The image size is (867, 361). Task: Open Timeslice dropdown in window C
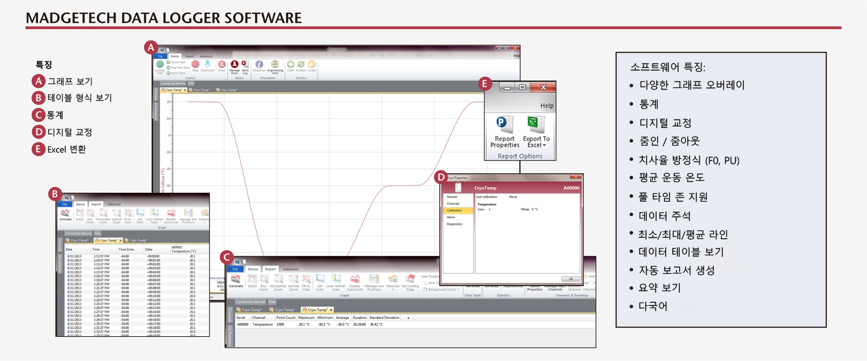pyautogui.click(x=392, y=282)
